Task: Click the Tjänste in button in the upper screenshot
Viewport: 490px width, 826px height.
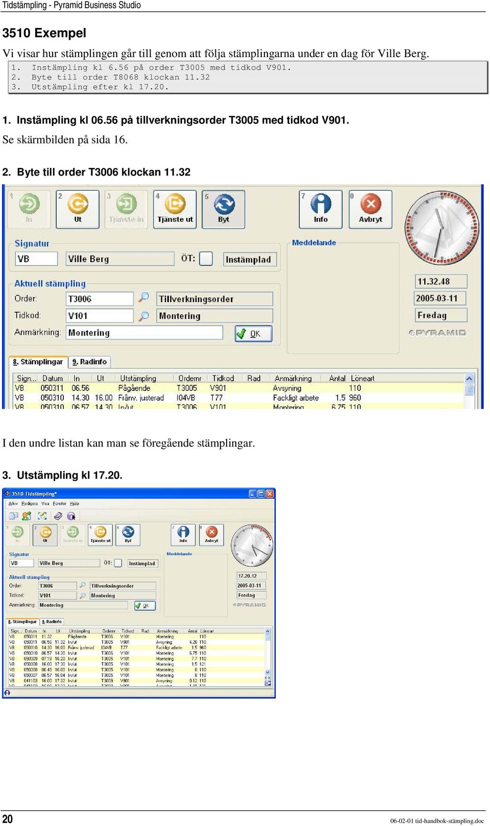Action: point(126,209)
